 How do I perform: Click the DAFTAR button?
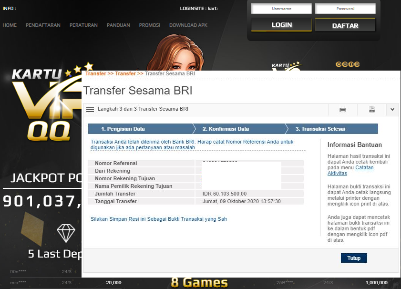click(345, 25)
